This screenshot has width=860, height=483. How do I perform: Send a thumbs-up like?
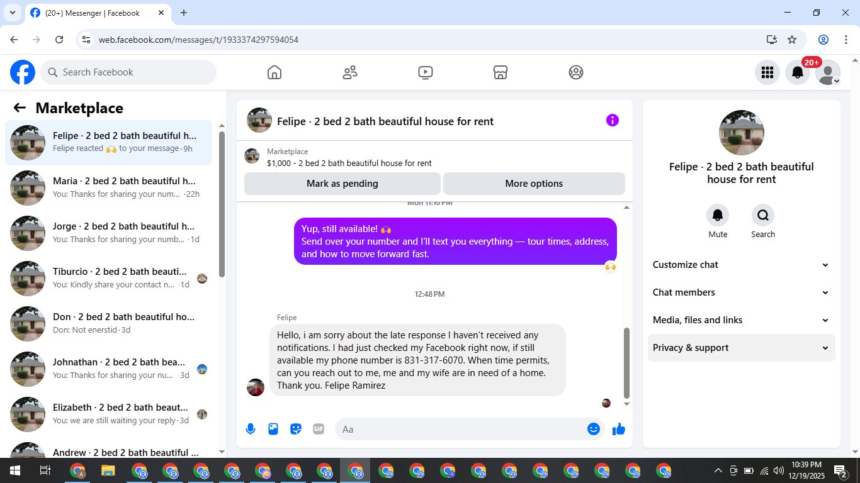point(619,429)
